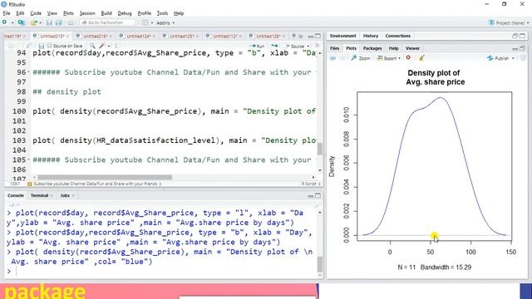Switch to the Untitled125 editor tab
The width and height of the screenshot is (532, 299).
click(181, 36)
